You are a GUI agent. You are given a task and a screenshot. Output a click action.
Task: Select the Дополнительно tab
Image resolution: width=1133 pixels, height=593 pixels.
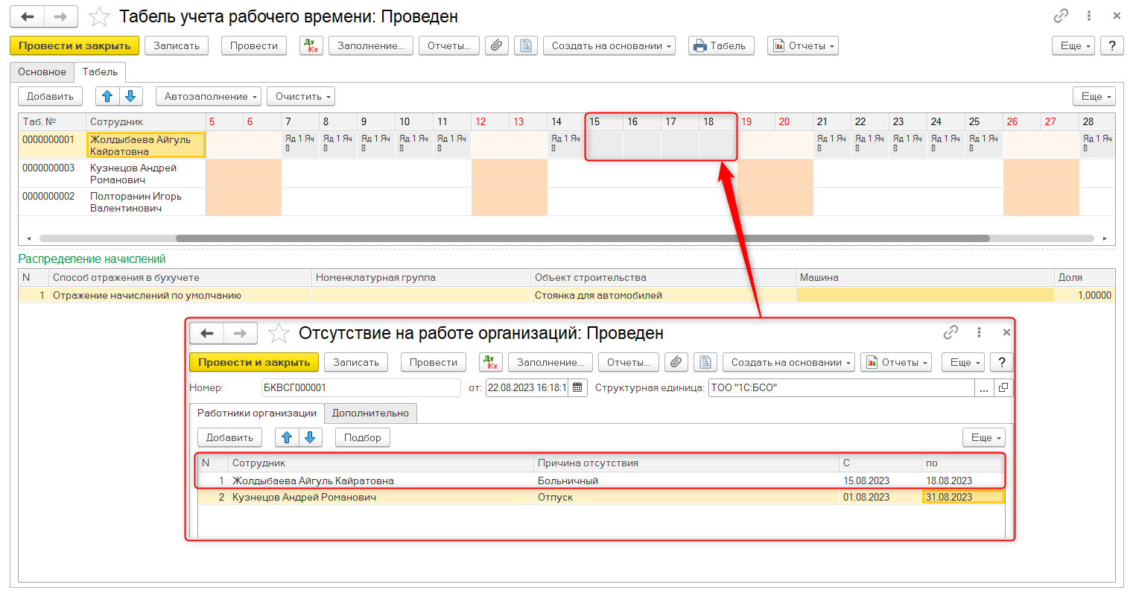370,413
